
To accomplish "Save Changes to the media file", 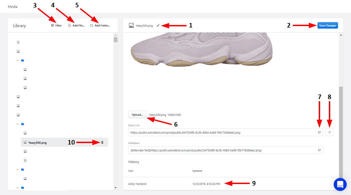I will (327, 26).
